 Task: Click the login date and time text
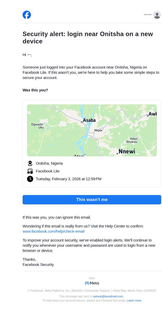pyautogui.click(x=69, y=179)
